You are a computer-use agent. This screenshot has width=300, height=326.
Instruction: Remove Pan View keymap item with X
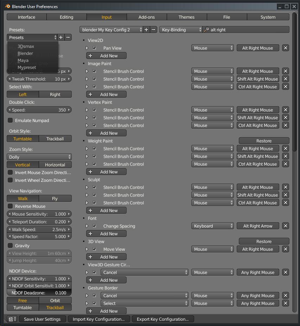(286, 48)
